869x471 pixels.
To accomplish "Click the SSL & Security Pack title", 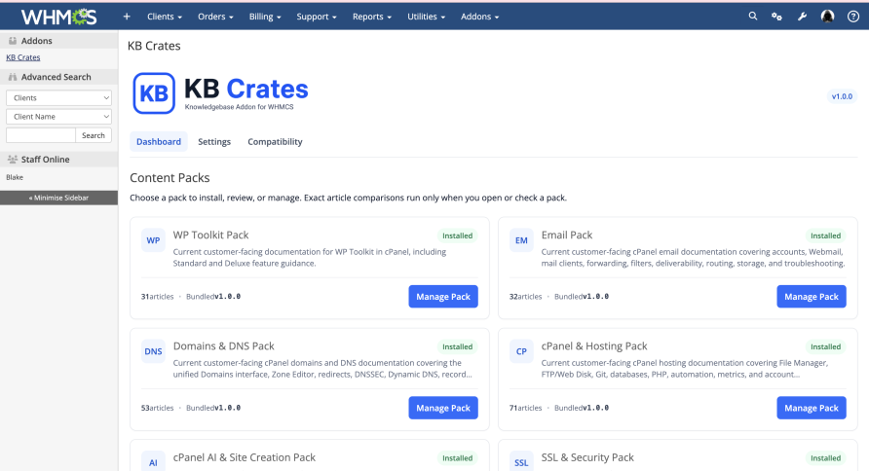I will point(587,457).
